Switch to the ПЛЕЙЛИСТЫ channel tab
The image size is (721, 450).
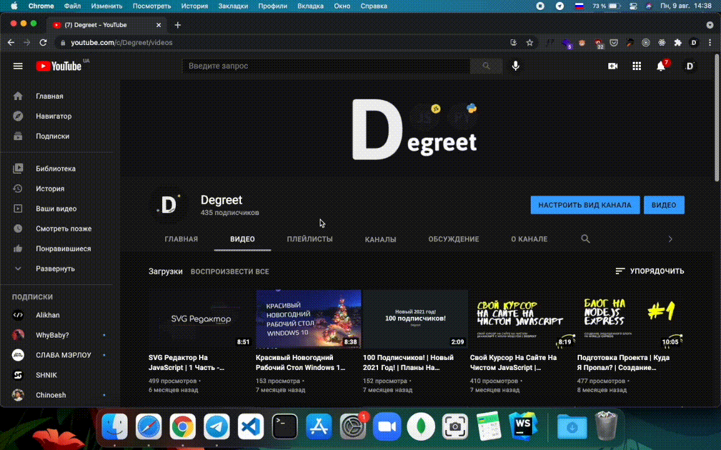coord(309,239)
